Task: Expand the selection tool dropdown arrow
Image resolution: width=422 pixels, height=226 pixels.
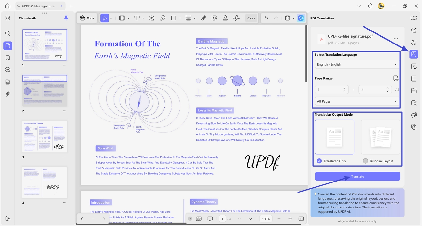Action: [x=111, y=18]
